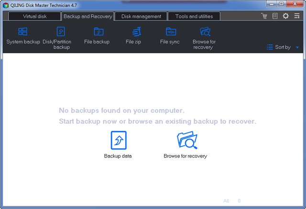Switch to the Disk management tab

(x=141, y=16)
